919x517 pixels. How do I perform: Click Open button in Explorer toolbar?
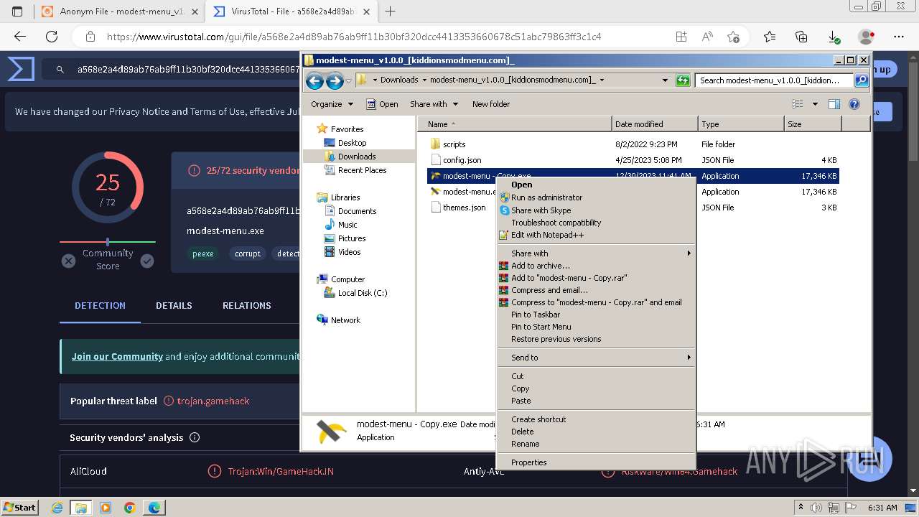click(382, 104)
